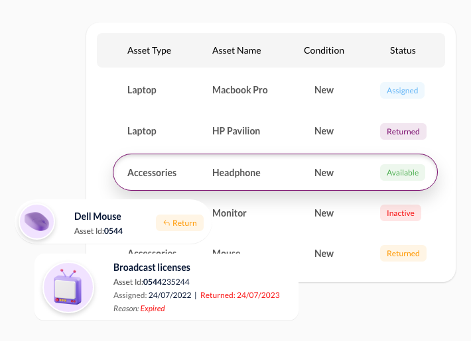
Task: Click the orange Returned badge in last row
Action: [x=403, y=254]
